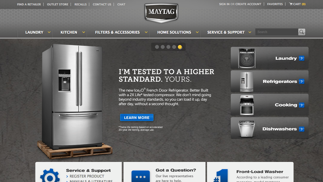
Task: Click inside the Search input field
Action: (x=277, y=32)
